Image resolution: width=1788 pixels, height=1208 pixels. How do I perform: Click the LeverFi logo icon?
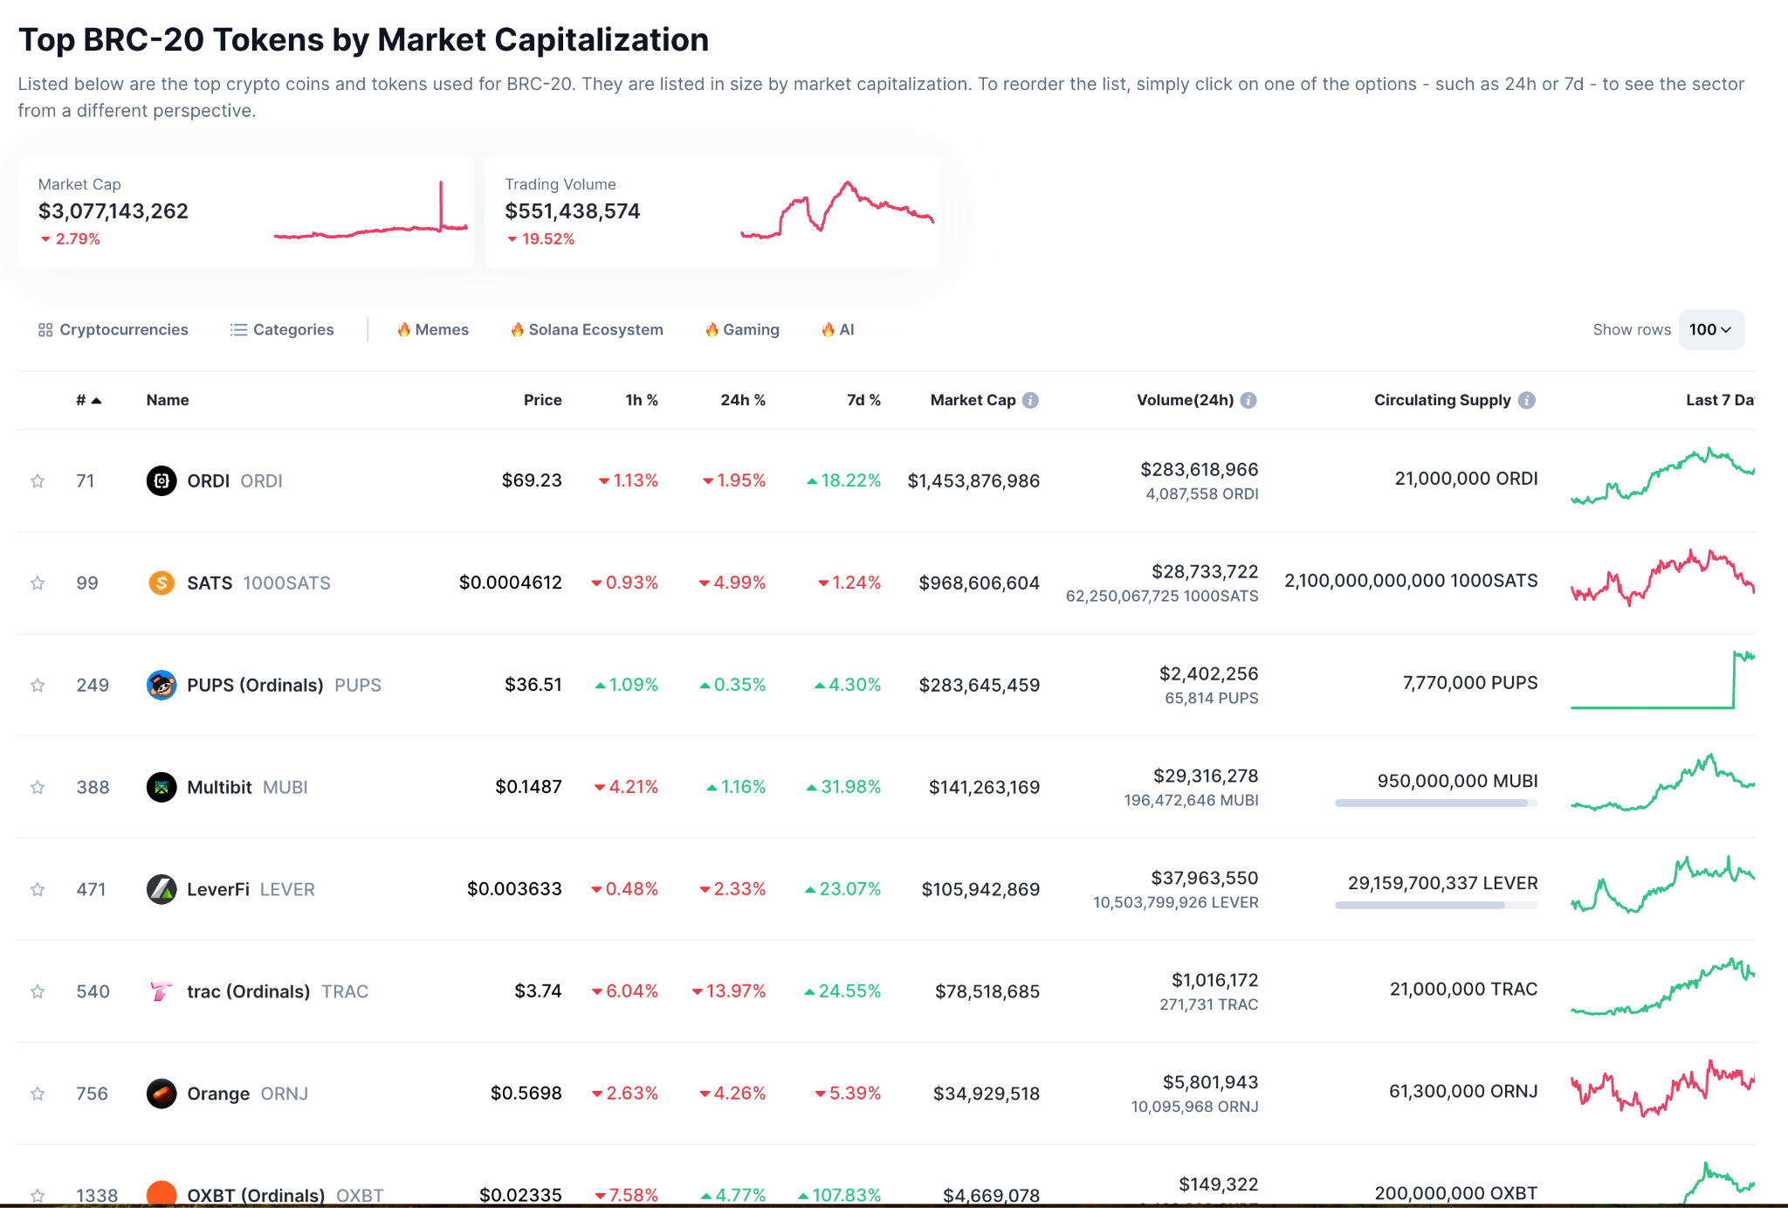pos(162,889)
